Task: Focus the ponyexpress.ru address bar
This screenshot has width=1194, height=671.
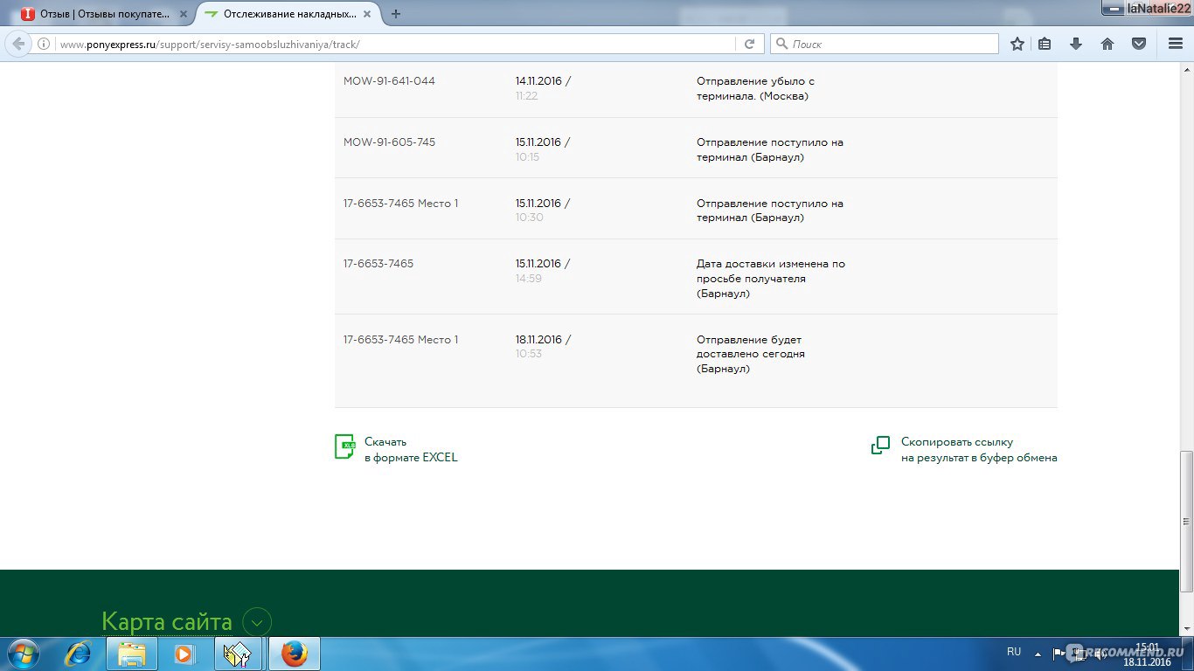Action: (x=398, y=44)
